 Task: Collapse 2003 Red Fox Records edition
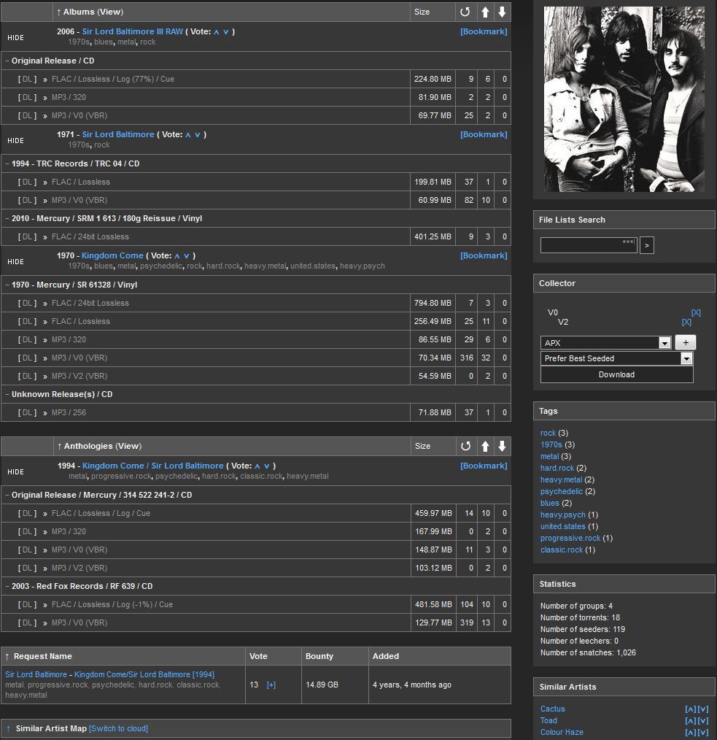point(7,586)
